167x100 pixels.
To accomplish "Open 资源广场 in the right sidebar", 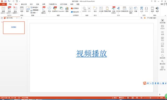I will (162, 68).
